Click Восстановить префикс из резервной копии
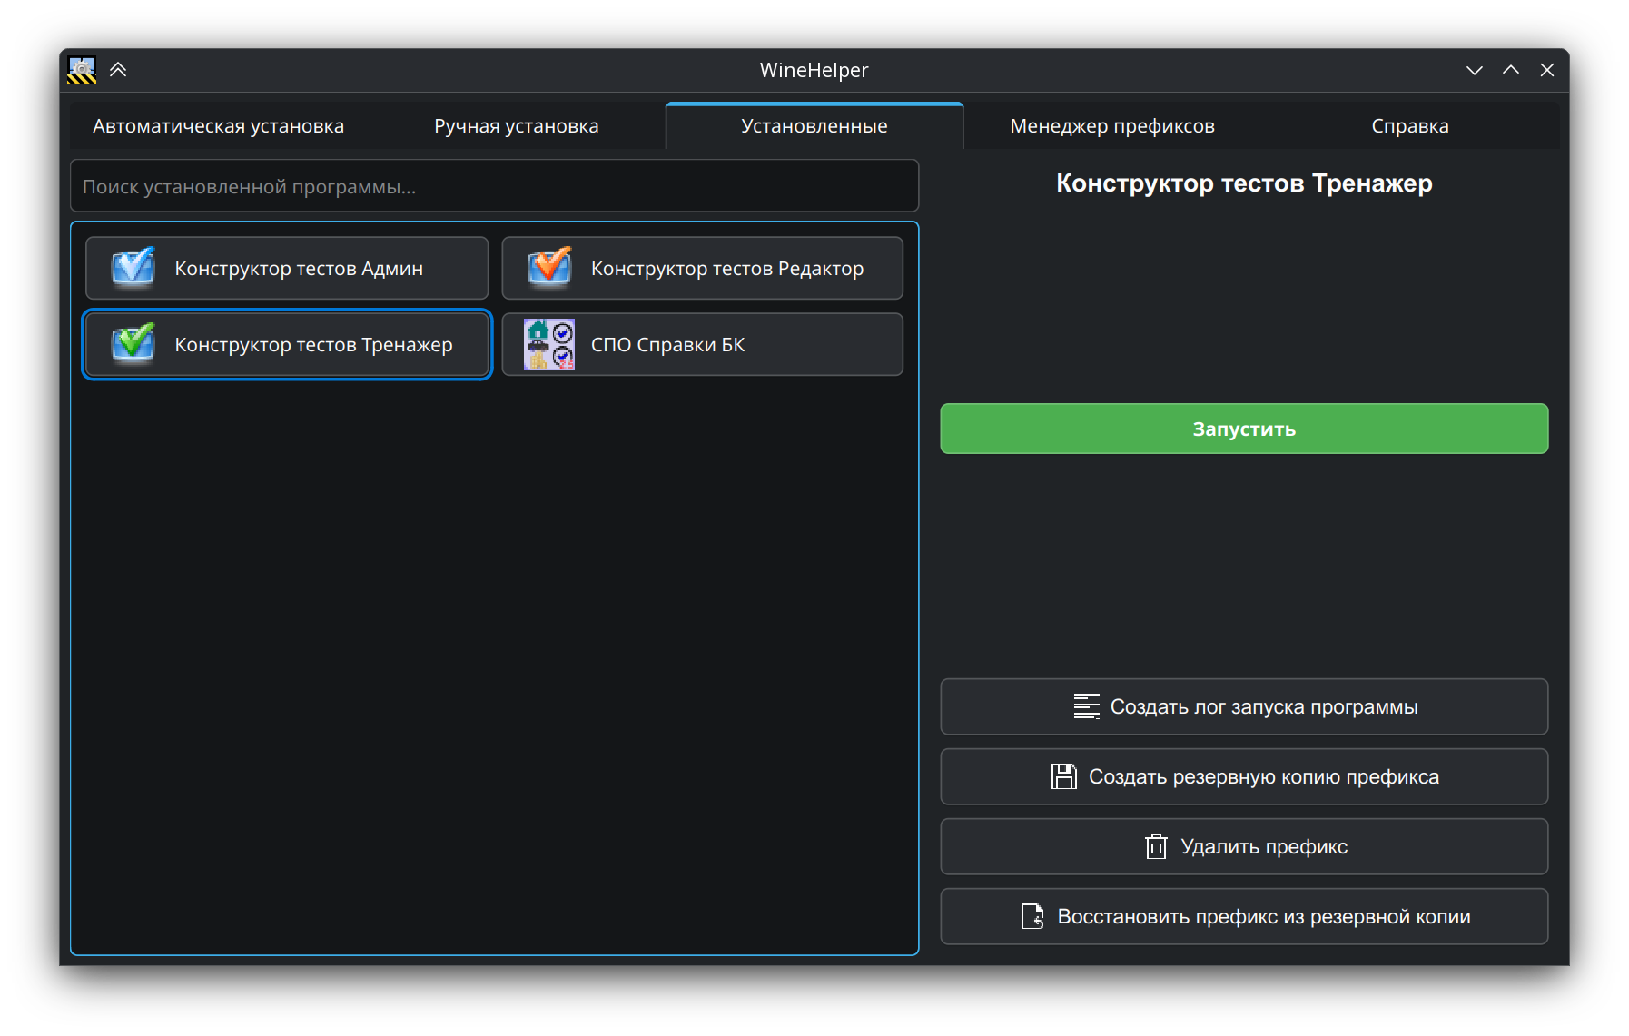 [x=1244, y=916]
